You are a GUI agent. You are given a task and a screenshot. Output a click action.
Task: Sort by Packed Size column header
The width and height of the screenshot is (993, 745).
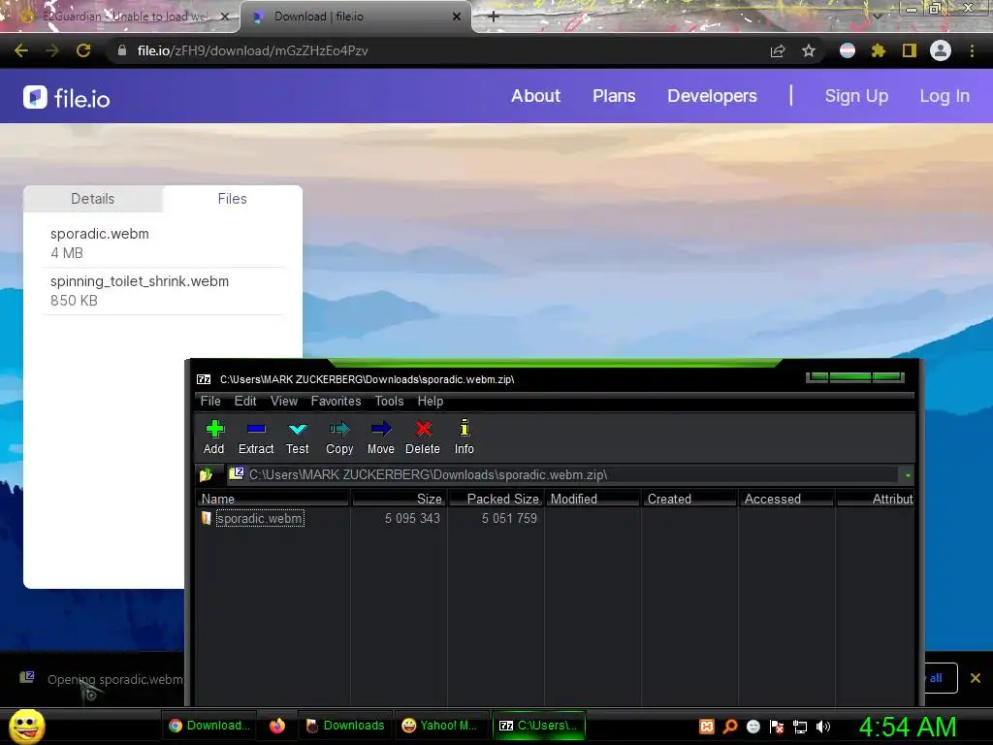496,499
